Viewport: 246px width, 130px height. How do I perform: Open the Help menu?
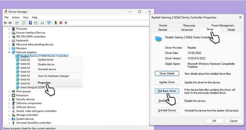click(35, 17)
